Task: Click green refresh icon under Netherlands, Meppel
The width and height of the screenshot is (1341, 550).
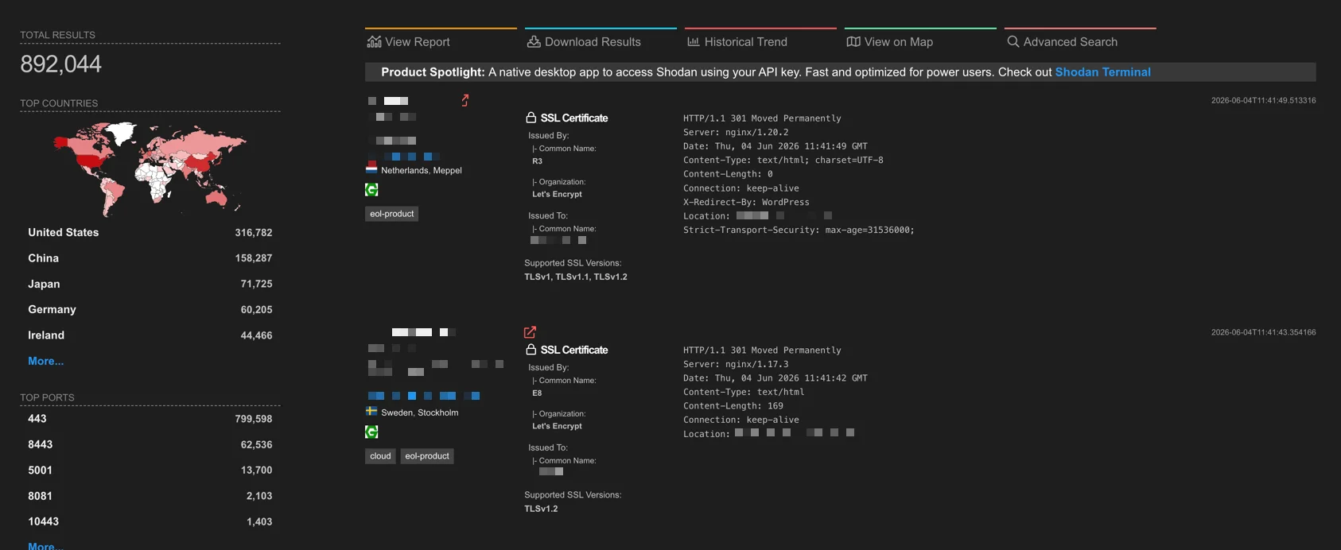Action: click(x=371, y=190)
